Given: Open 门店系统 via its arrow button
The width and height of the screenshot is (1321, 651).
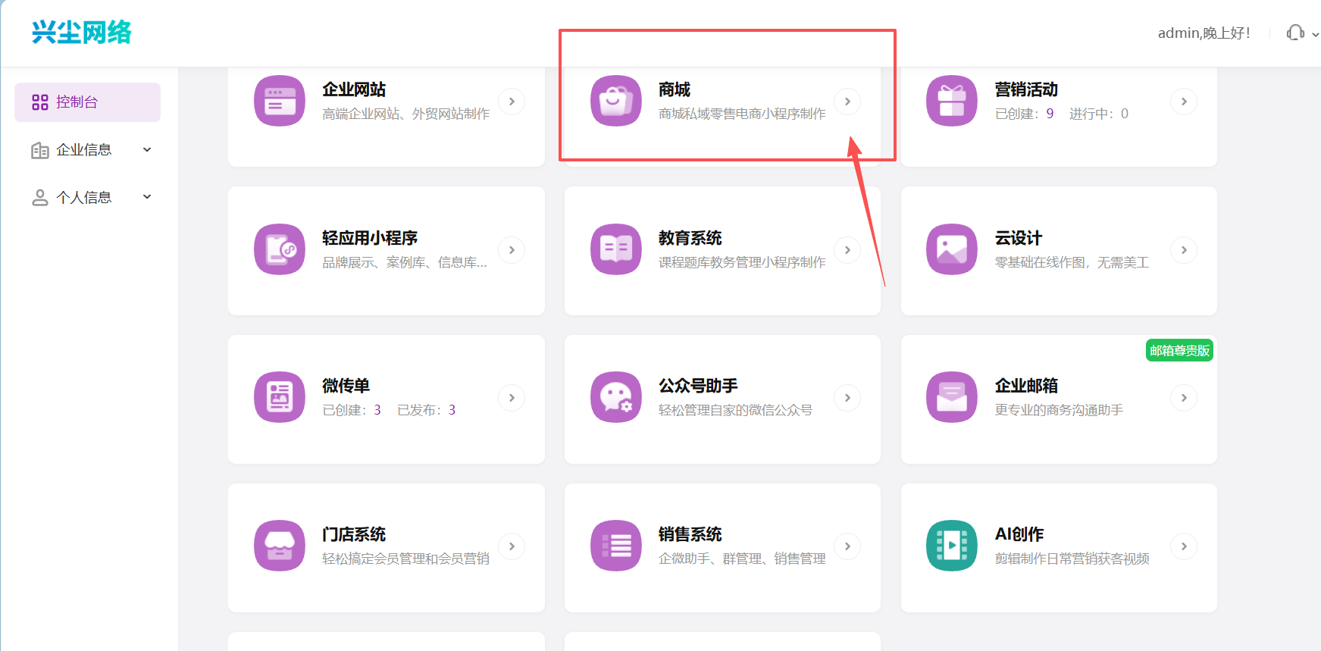Looking at the screenshot, I should [x=512, y=546].
